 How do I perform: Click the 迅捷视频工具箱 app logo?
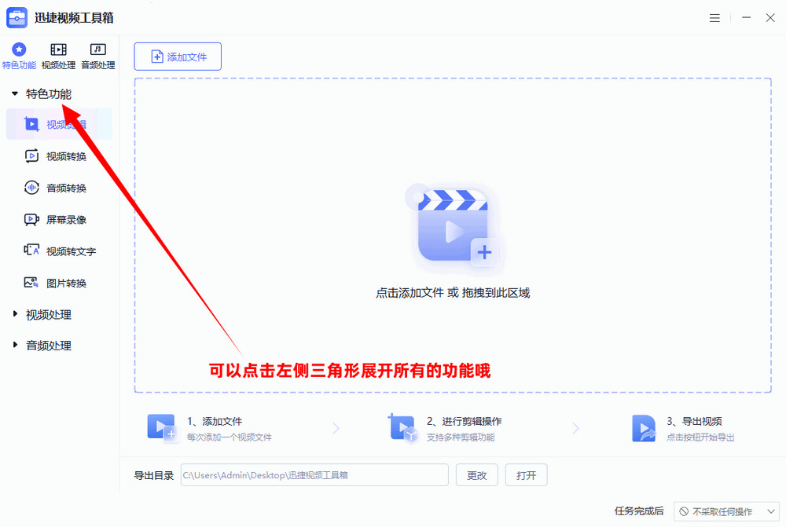click(17, 18)
